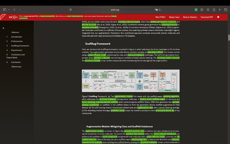230x144 pixels.
Task: Show Safari downloads
Action: click(202, 10)
